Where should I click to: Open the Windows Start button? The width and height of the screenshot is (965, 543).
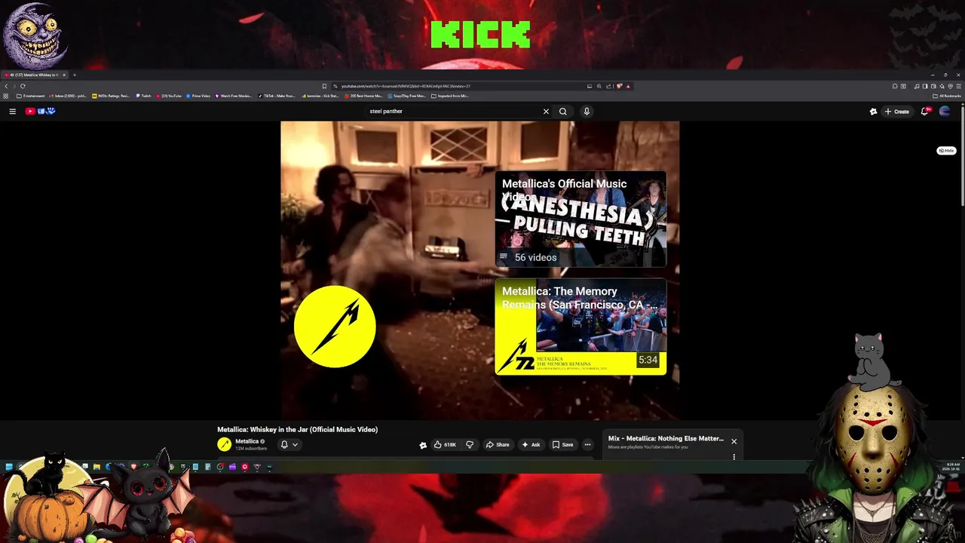[x=9, y=467]
